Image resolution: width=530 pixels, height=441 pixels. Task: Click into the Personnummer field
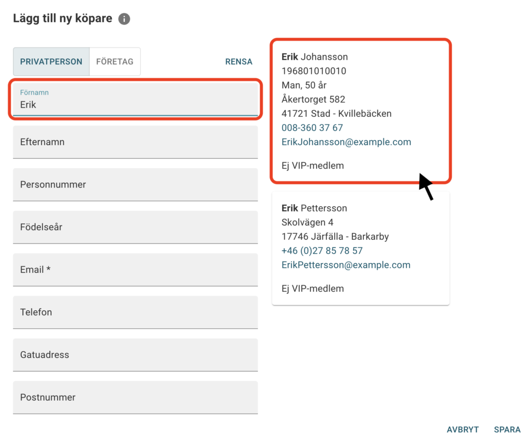135,185
